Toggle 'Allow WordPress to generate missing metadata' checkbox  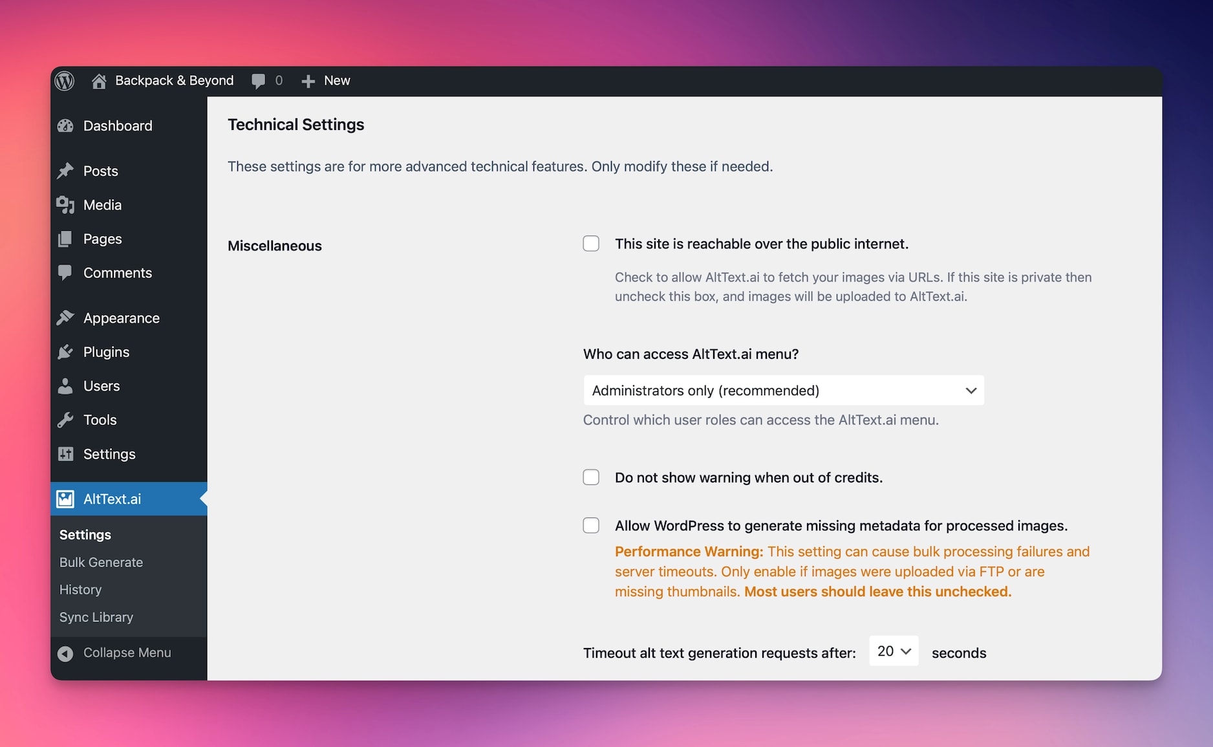coord(591,525)
